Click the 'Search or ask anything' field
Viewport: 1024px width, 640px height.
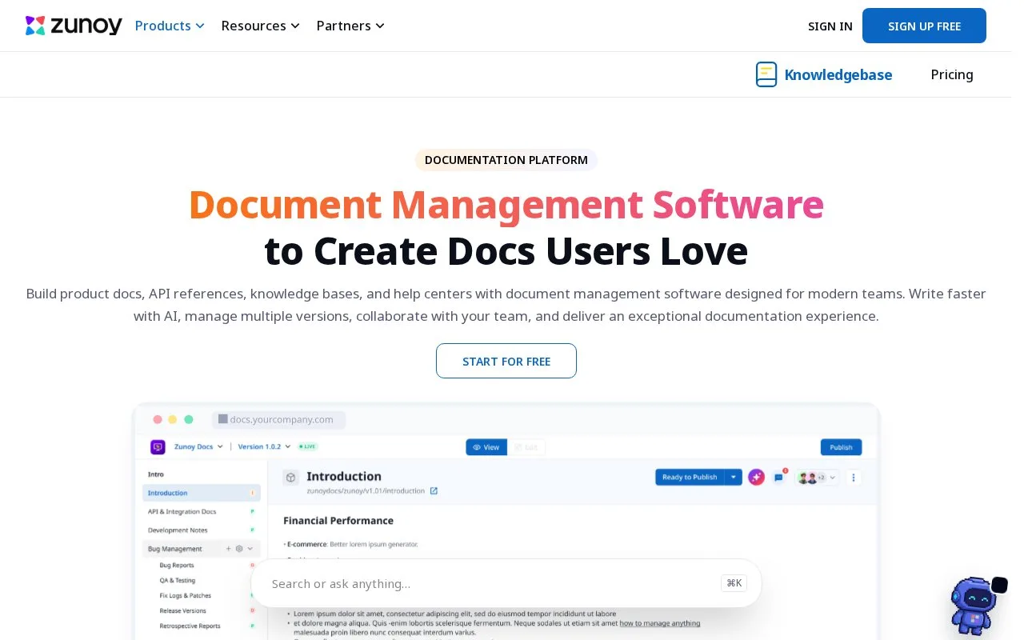click(506, 583)
